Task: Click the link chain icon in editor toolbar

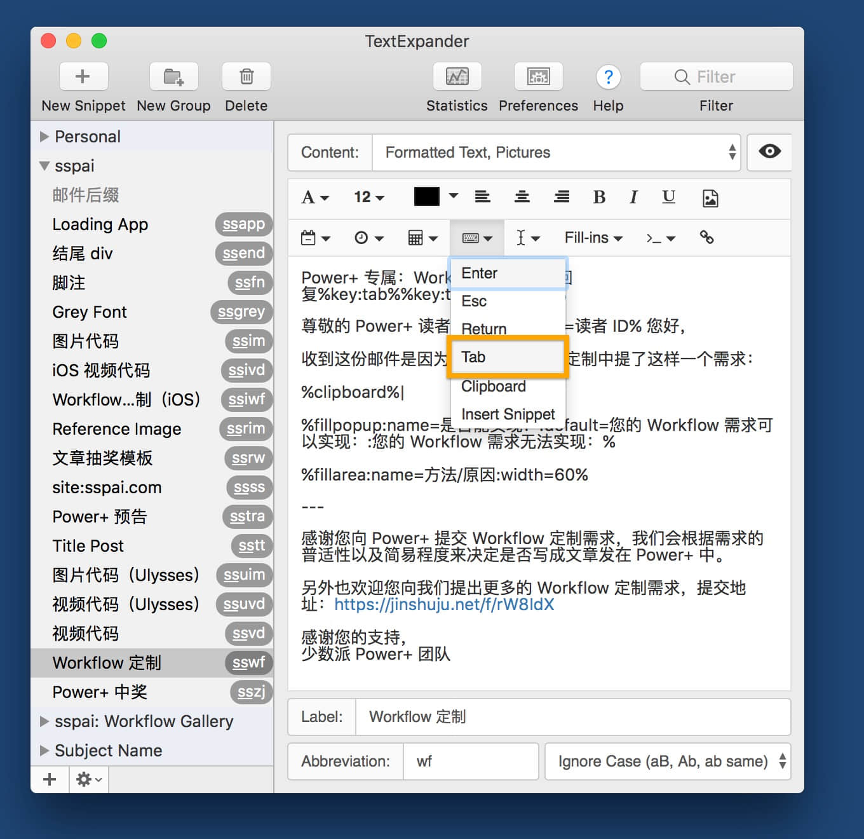Action: (x=706, y=238)
